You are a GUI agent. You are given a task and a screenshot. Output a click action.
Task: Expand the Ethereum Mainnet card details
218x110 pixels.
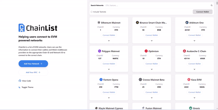pyautogui.click(x=109, y=41)
